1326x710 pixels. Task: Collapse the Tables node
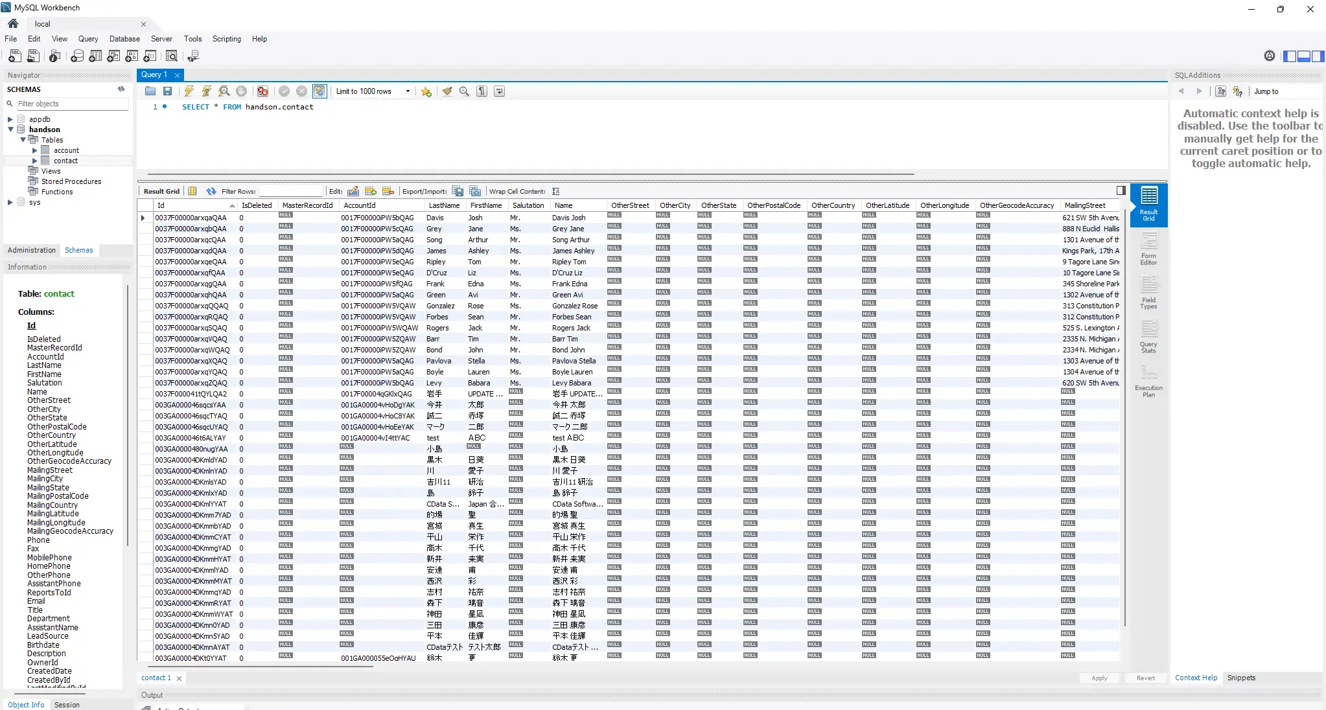click(x=23, y=140)
